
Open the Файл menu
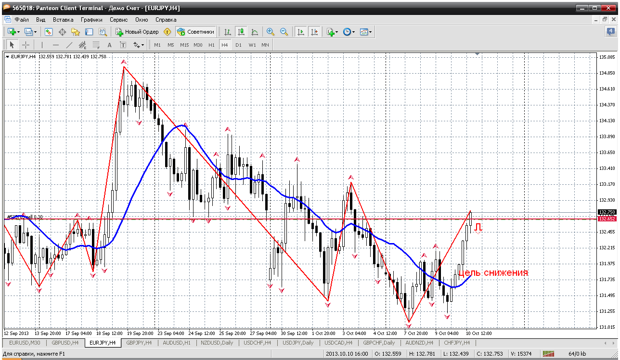(22, 20)
